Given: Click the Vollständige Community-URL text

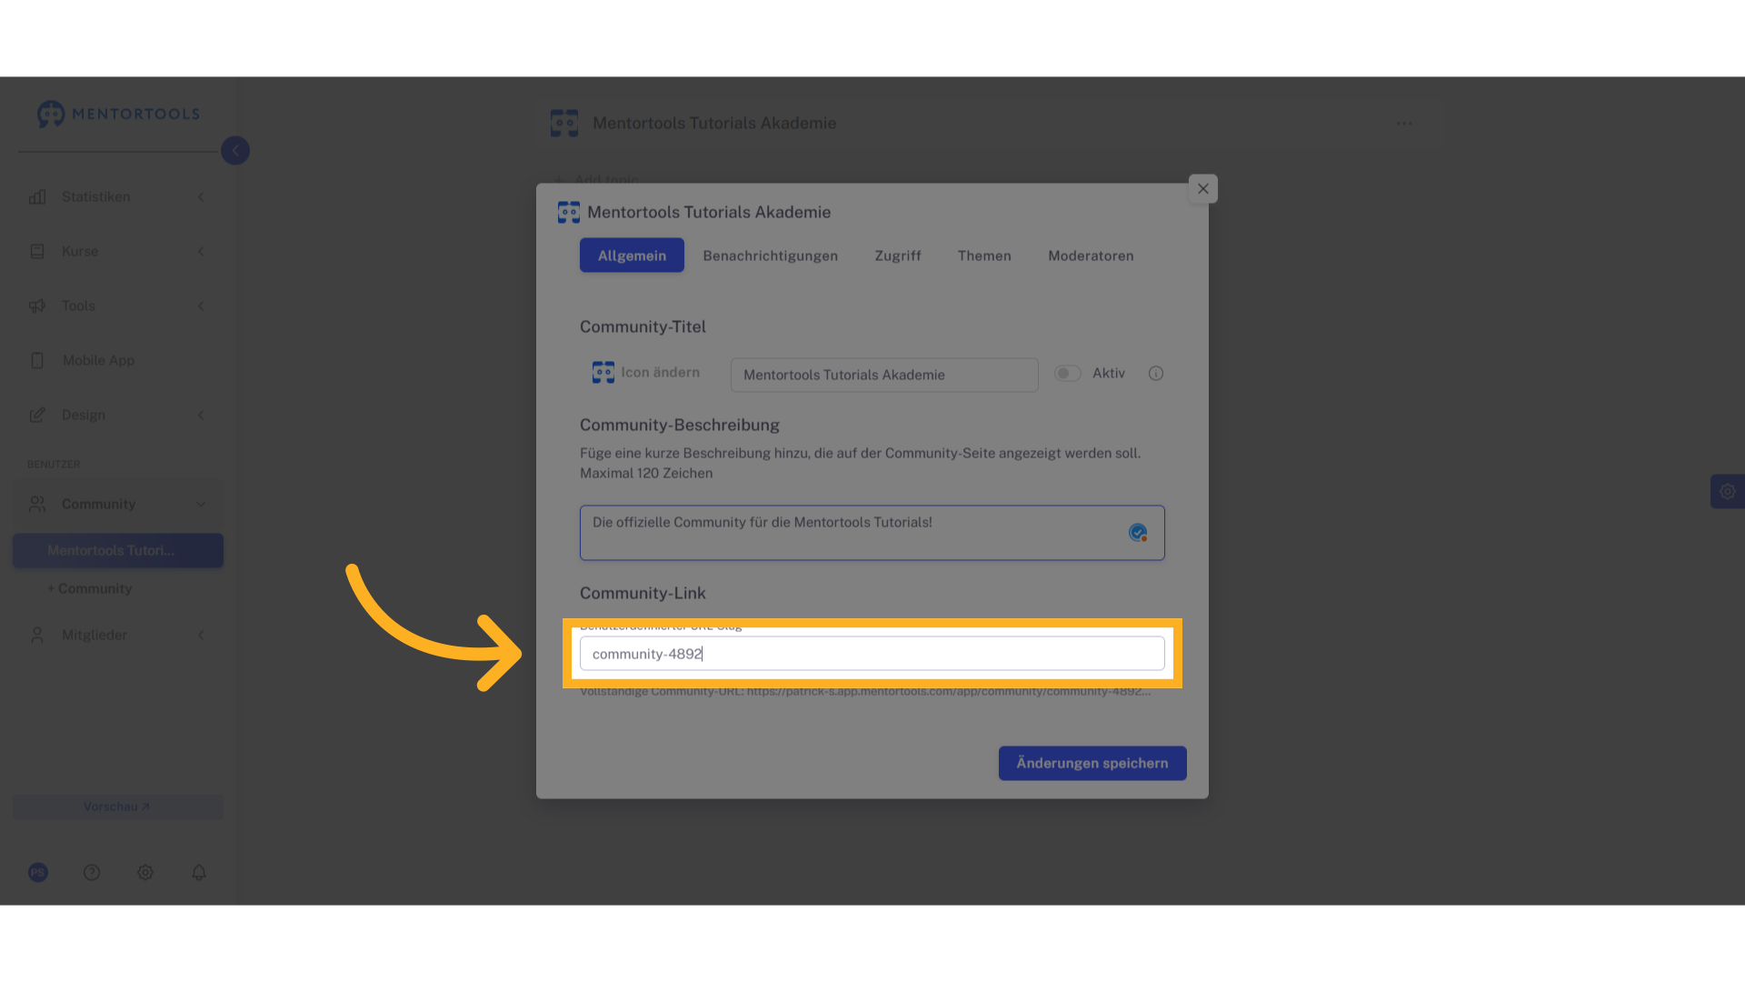Looking at the screenshot, I should (865, 692).
